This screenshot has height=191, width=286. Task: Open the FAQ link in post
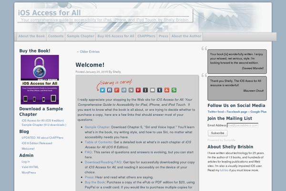88,152
